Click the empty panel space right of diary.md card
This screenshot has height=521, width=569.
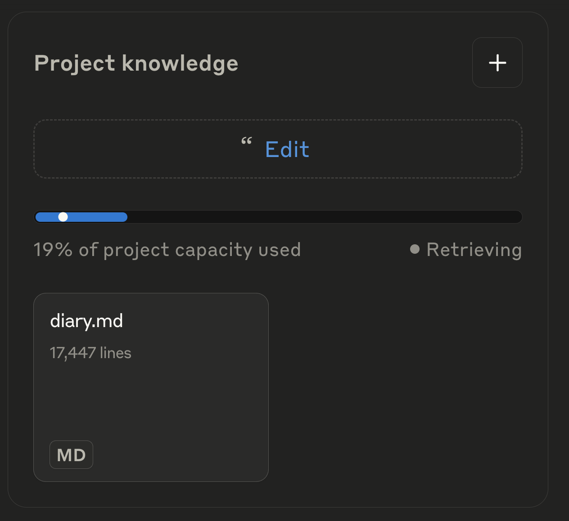click(405, 387)
